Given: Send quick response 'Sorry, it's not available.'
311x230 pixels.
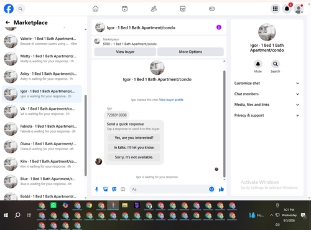Looking at the screenshot, I should (x=134, y=157).
